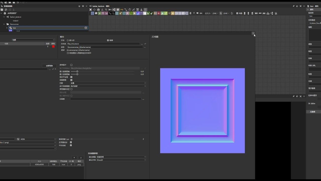This screenshot has width=321, height=181.
Task: Open the (*.png) file format dropdown
Action: click(28, 142)
